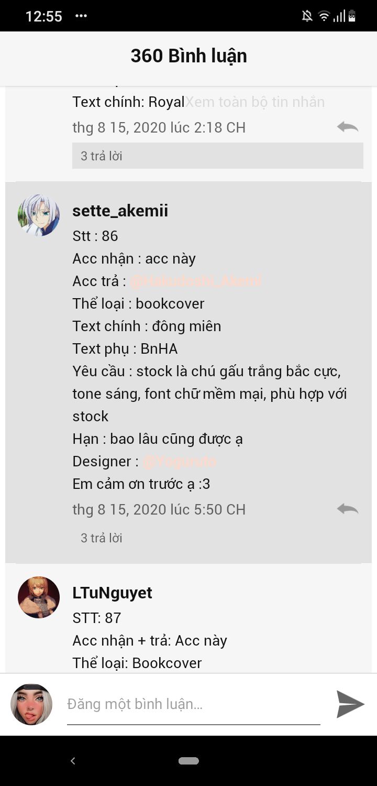Open Xem toàn bộ tin nhắn link
Image resolution: width=377 pixels, height=786 pixels.
[x=256, y=102]
